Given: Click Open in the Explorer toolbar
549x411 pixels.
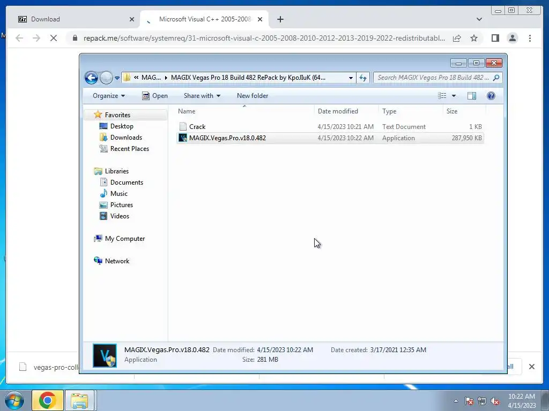Looking at the screenshot, I should coord(155,96).
